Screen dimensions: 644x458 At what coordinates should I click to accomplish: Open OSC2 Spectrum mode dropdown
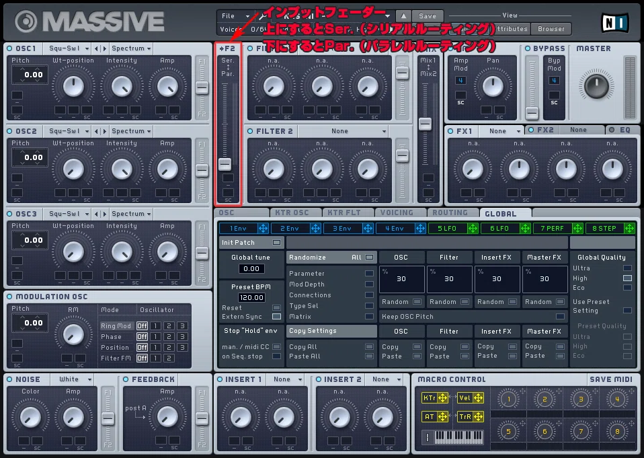pos(131,131)
